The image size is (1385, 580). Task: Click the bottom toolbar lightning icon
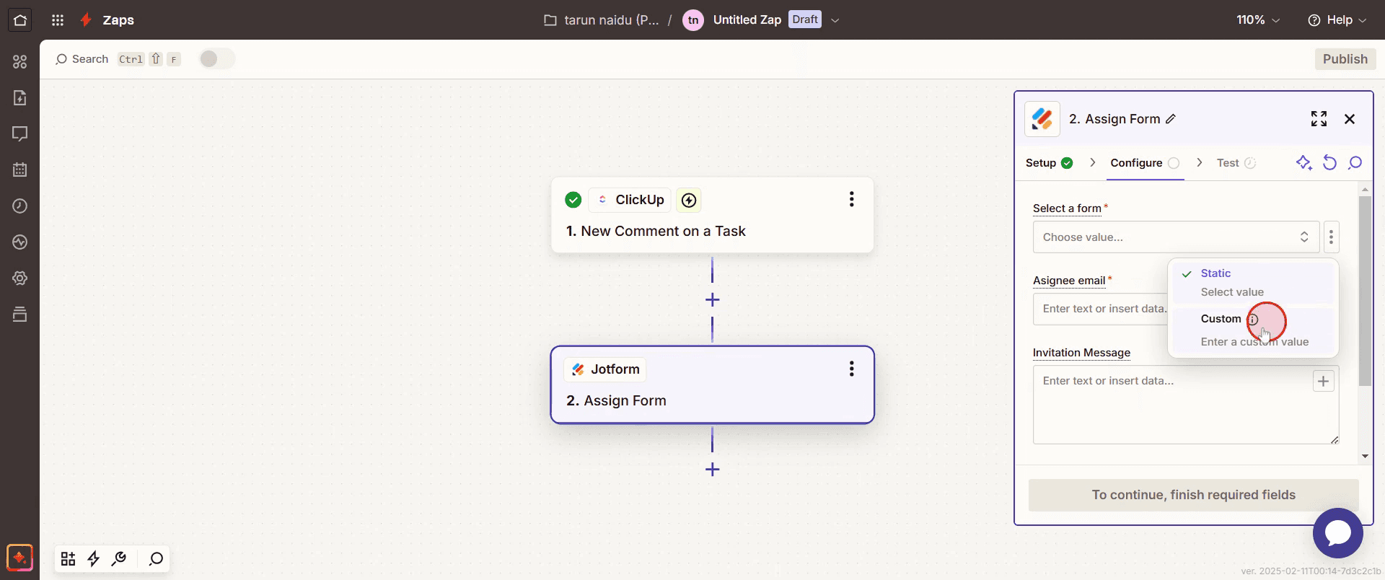click(x=94, y=559)
